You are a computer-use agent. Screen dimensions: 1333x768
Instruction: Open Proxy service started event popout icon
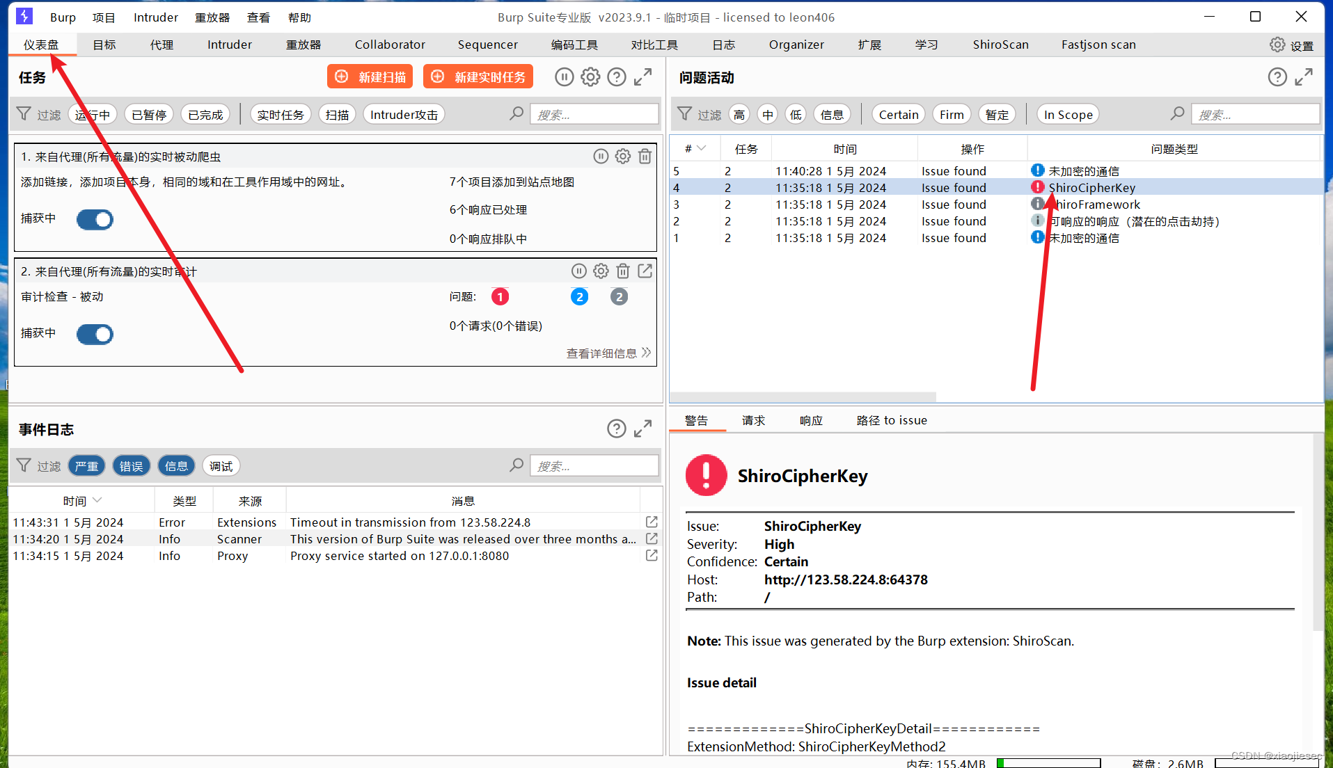652,555
